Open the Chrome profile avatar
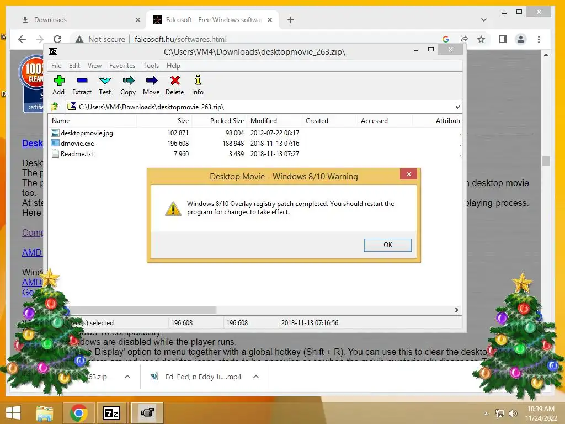The image size is (565, 424). pos(521,39)
